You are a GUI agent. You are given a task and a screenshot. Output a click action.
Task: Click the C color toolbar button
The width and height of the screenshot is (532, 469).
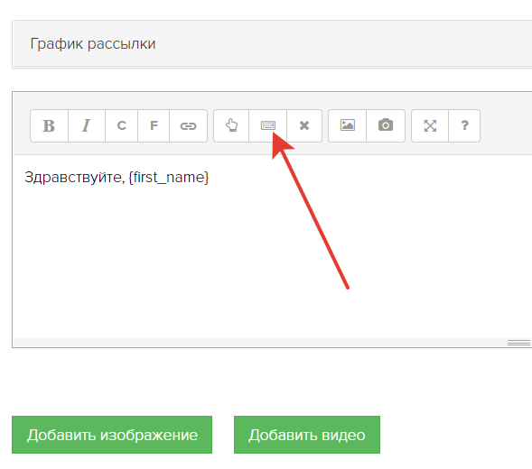pos(121,125)
